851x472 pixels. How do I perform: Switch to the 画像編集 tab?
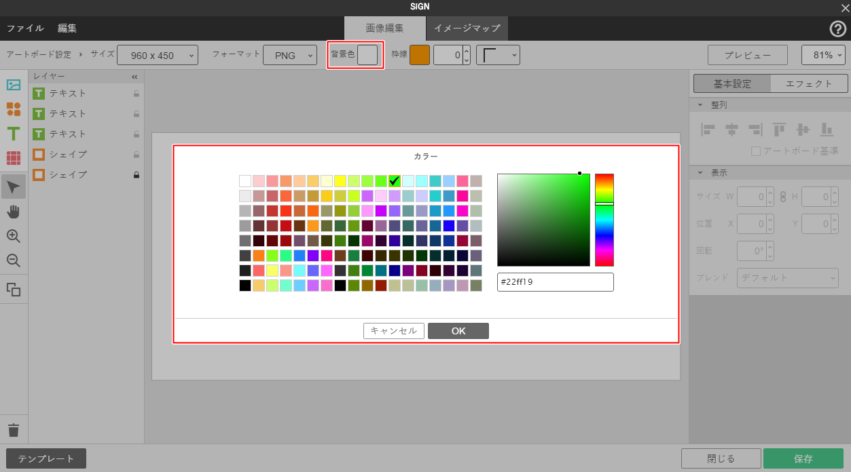pyautogui.click(x=385, y=28)
